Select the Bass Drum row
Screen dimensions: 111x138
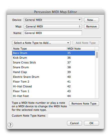tap(53, 53)
